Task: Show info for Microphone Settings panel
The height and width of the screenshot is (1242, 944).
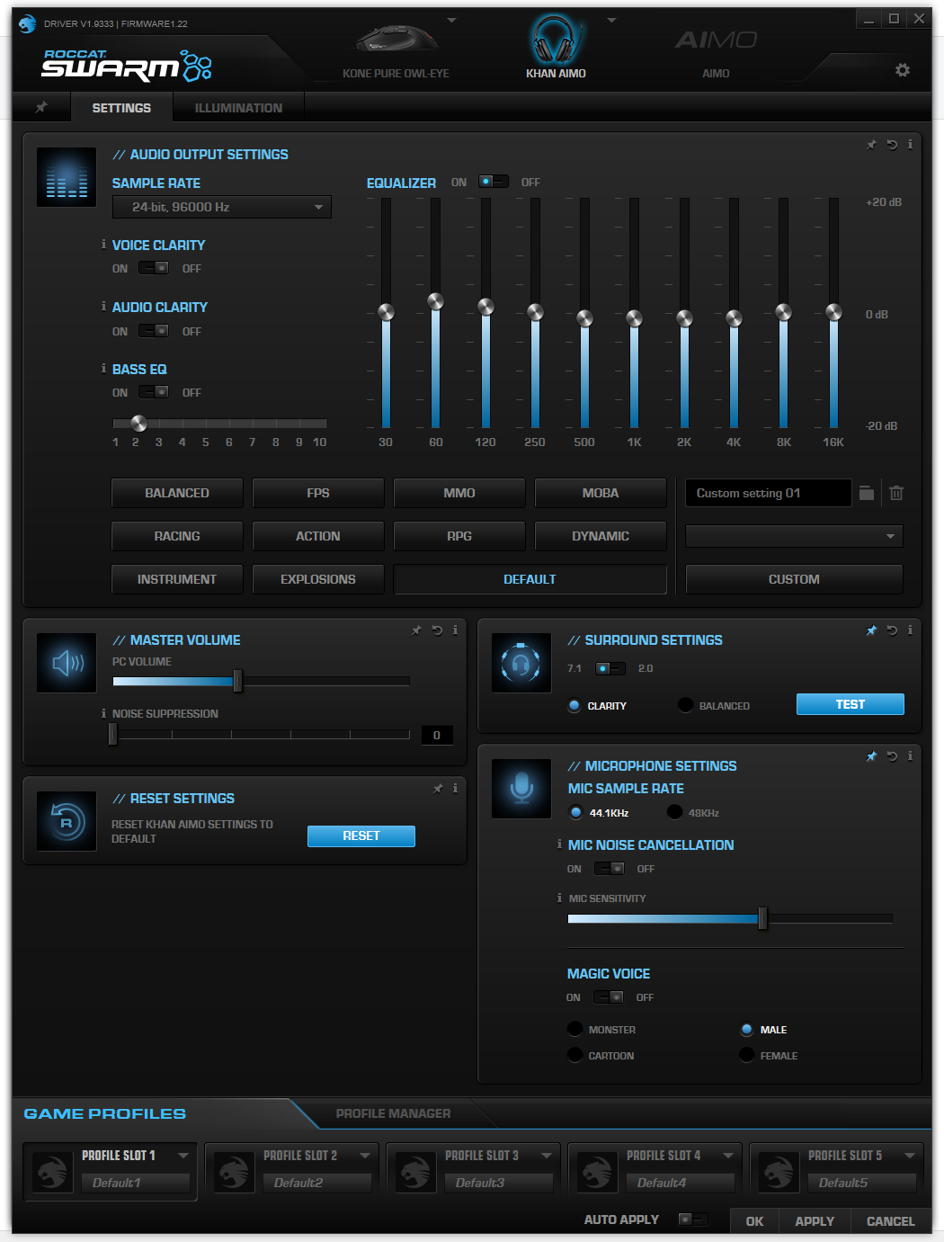Action: (x=910, y=756)
